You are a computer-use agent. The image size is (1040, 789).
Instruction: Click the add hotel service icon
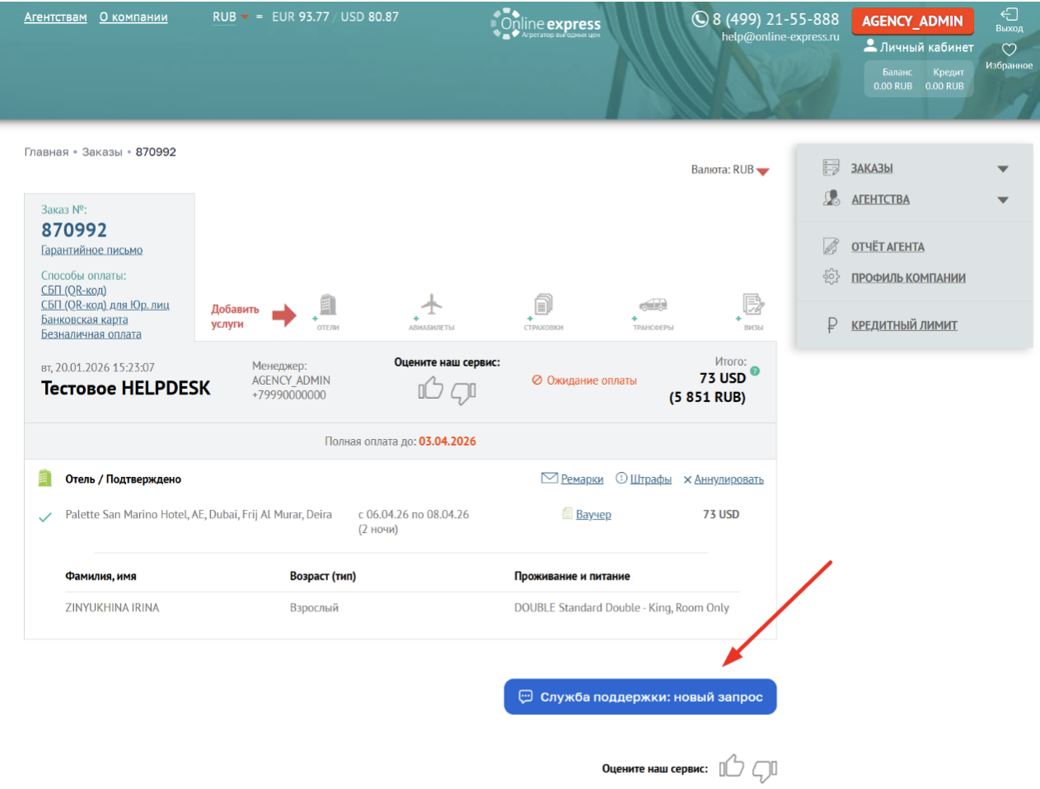pos(327,306)
